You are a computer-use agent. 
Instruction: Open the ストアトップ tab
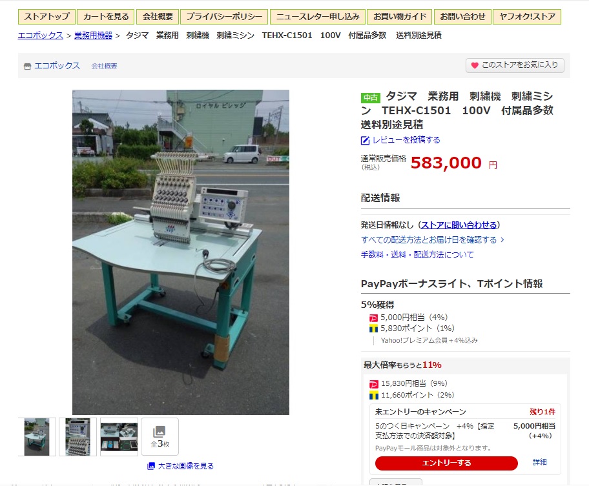[46, 17]
